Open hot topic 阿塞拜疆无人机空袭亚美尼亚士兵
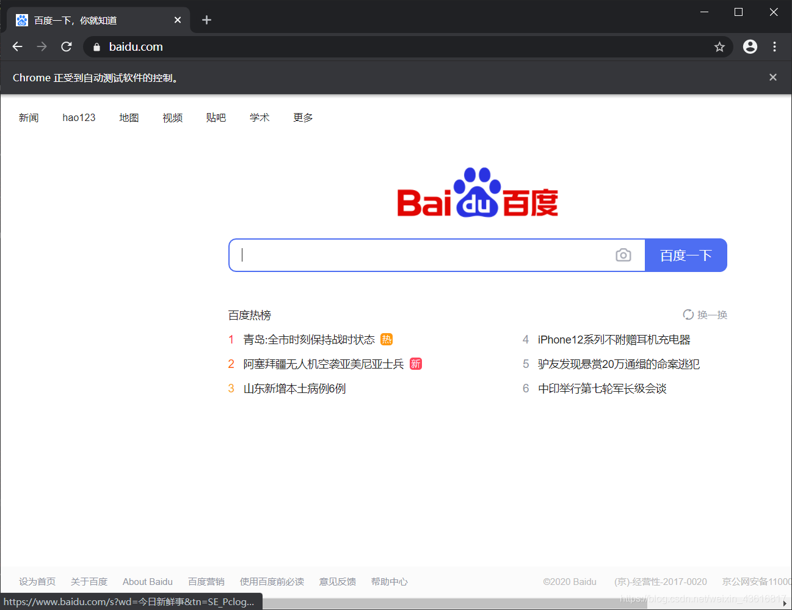792x610 pixels. click(x=324, y=364)
